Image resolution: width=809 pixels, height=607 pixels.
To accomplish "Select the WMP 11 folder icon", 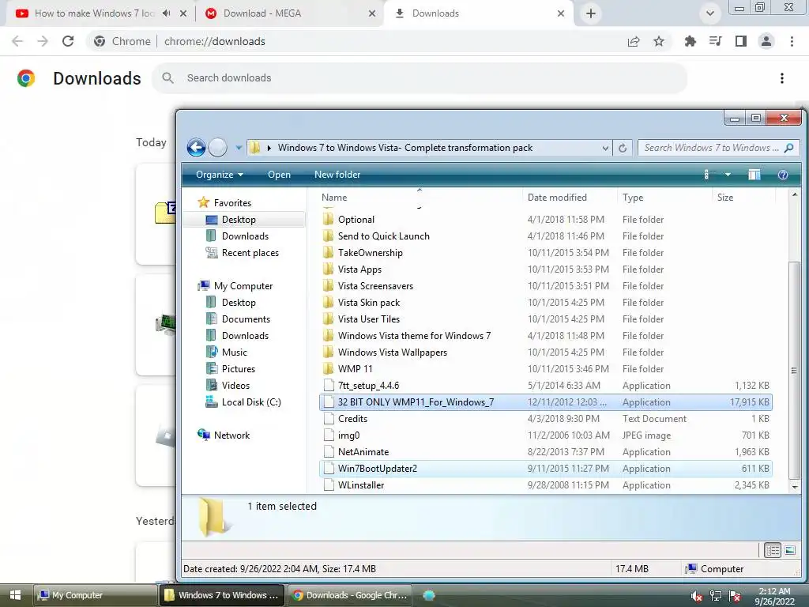I will [328, 368].
